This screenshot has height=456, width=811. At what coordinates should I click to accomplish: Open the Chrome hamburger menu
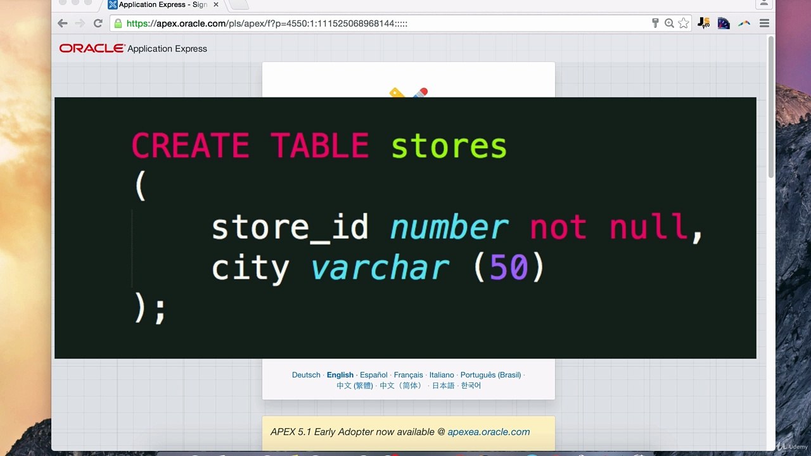click(x=764, y=23)
